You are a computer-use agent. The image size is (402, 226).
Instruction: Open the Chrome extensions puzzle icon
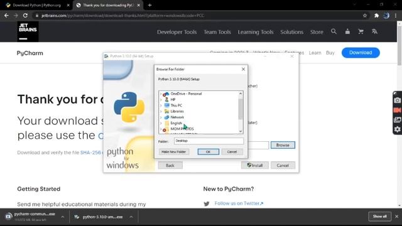pyautogui.click(x=376, y=16)
